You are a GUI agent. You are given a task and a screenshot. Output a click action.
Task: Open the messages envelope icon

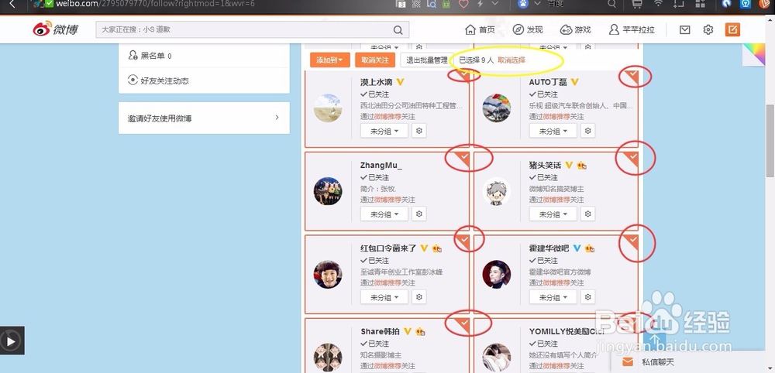click(x=684, y=29)
